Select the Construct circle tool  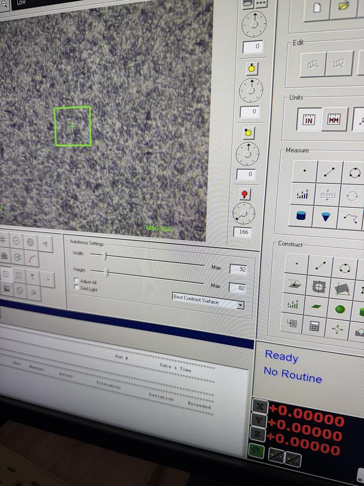(344, 267)
